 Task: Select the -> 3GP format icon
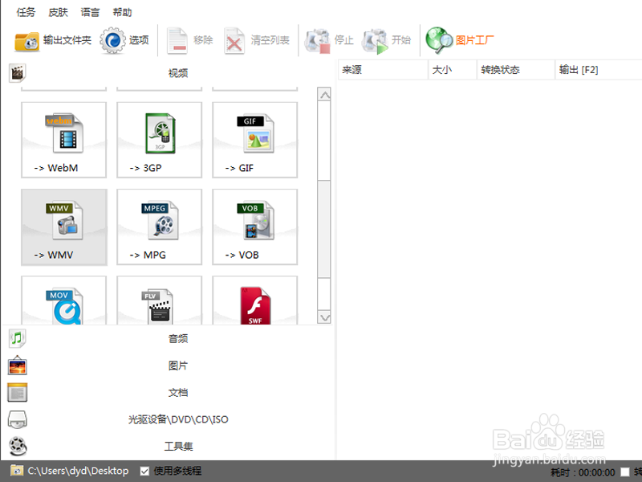pos(159,140)
